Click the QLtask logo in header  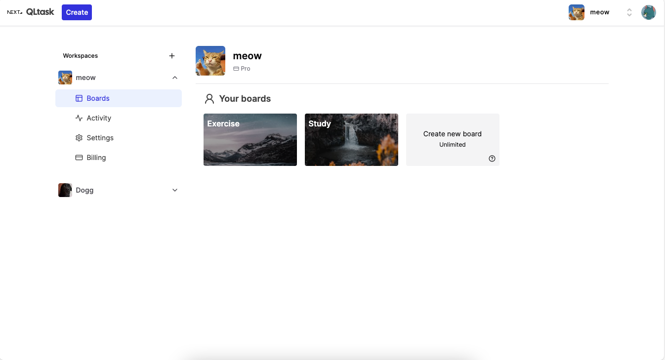31,12
